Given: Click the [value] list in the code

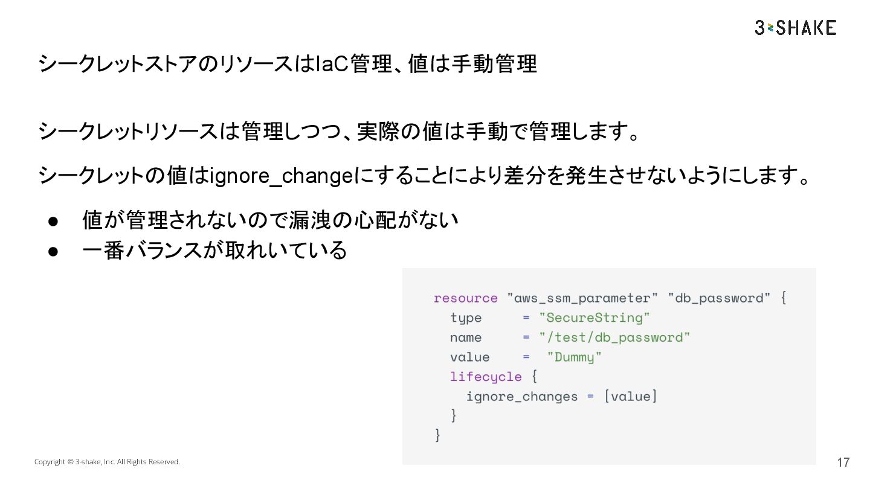Looking at the screenshot, I should [x=630, y=397].
